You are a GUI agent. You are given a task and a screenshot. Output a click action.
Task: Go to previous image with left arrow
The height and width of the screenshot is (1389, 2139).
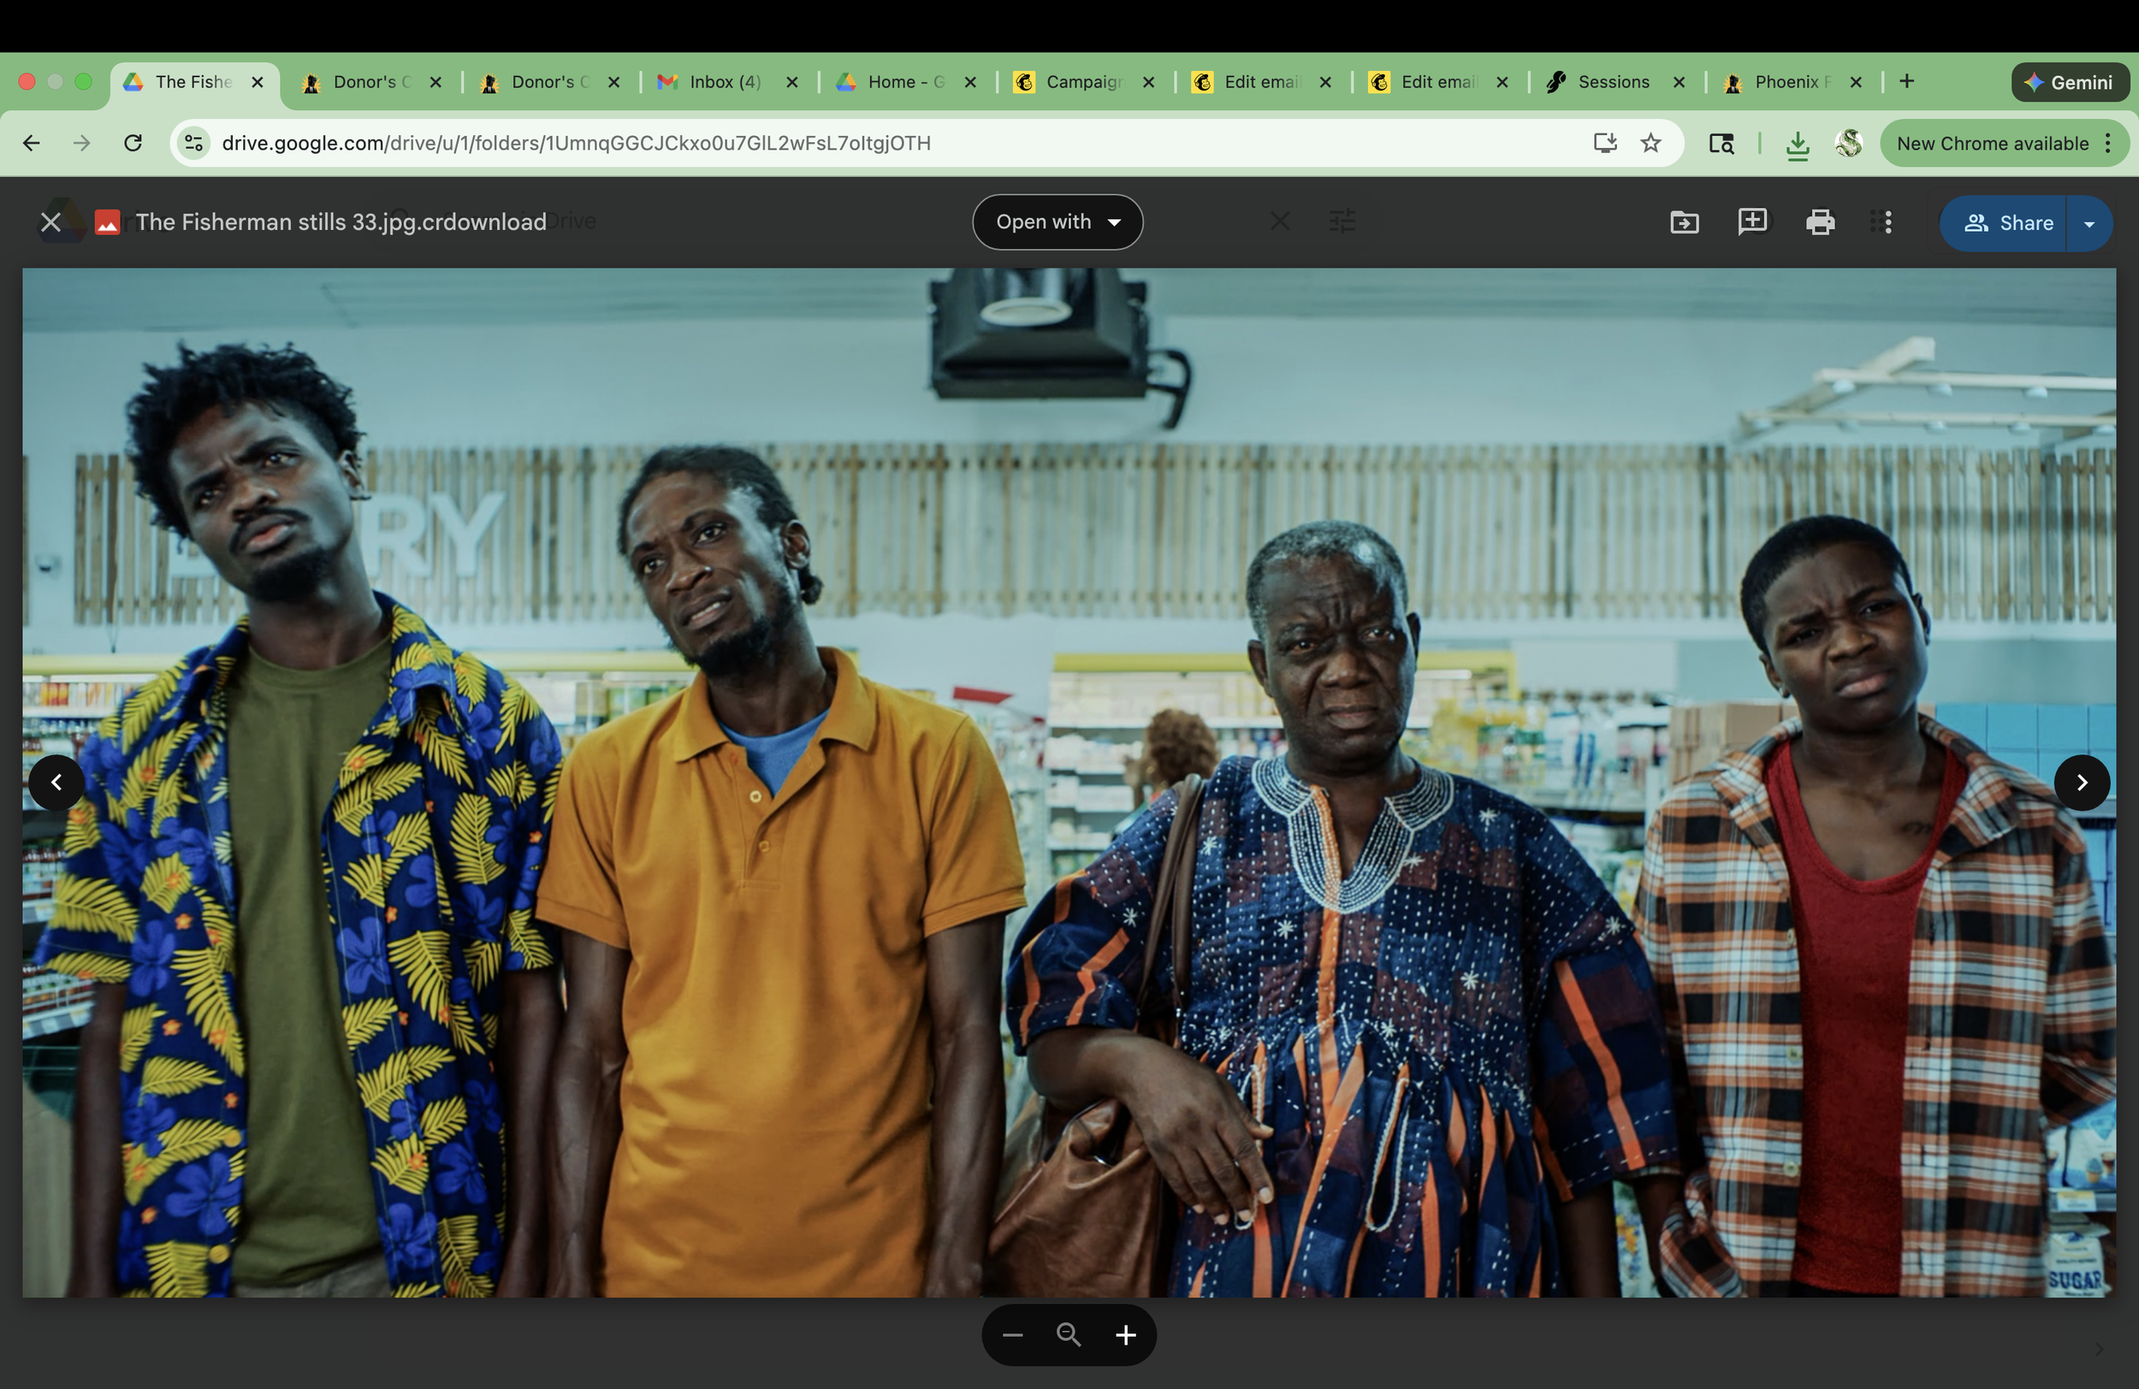tap(56, 783)
